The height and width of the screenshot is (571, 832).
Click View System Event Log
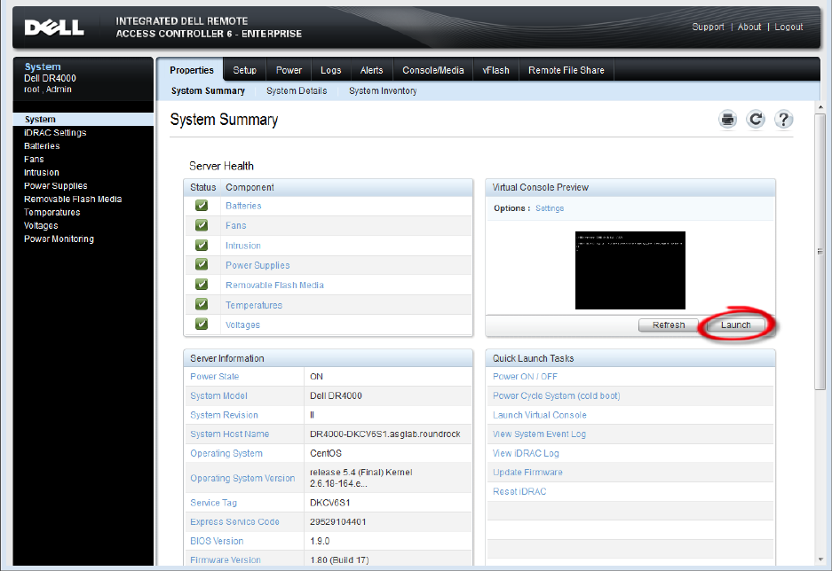point(539,434)
